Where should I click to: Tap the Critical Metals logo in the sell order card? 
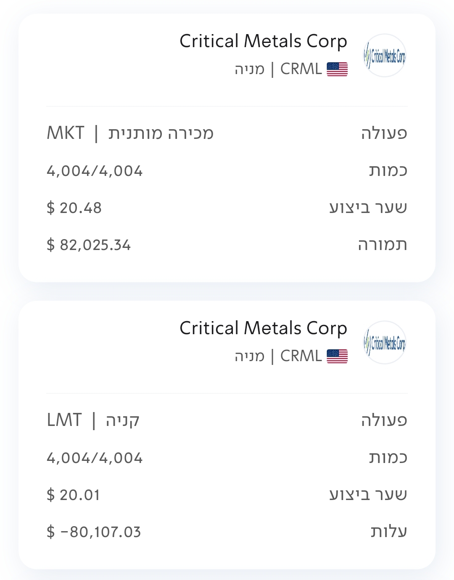(385, 56)
